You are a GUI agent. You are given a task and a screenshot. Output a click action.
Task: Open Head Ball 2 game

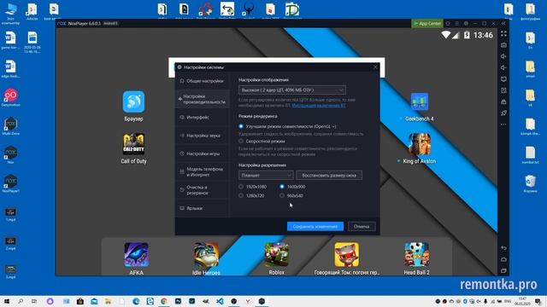417,255
